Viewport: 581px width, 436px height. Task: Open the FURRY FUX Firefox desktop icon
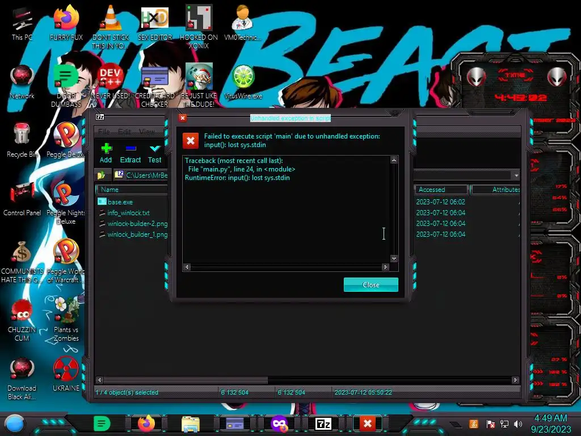point(66,23)
